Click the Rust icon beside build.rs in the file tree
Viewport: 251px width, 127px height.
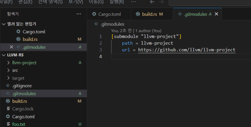[x=8, y=101]
